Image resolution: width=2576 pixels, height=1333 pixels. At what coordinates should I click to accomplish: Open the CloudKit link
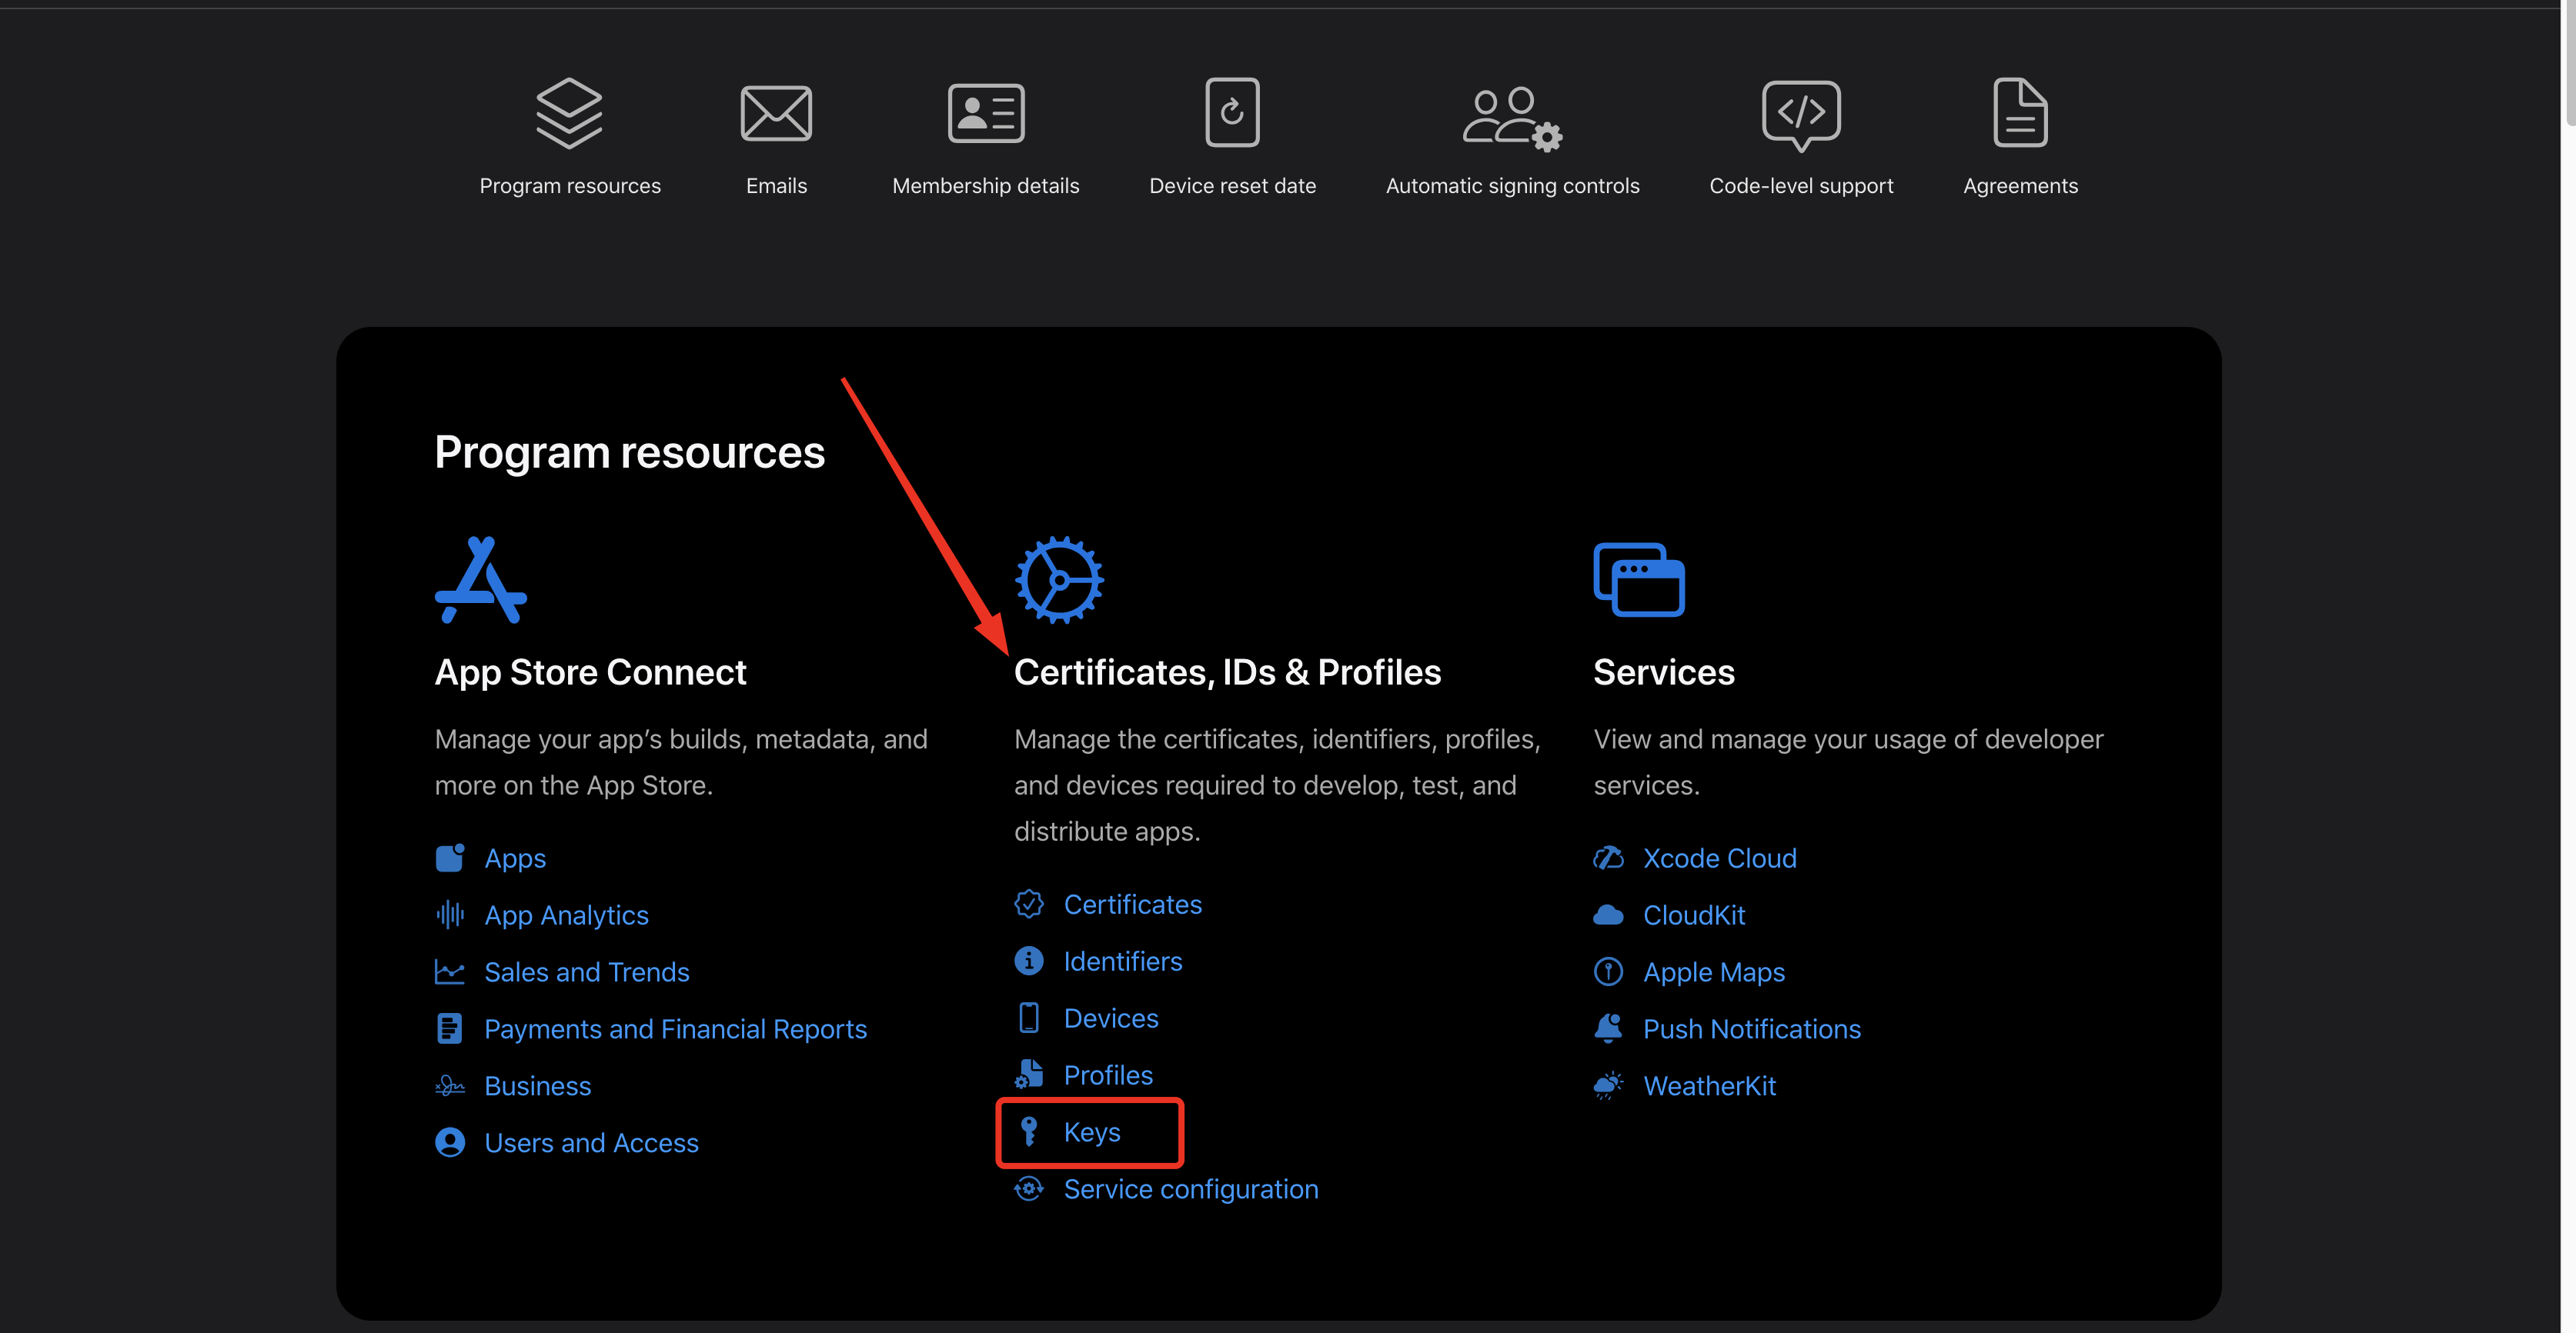(x=1694, y=915)
